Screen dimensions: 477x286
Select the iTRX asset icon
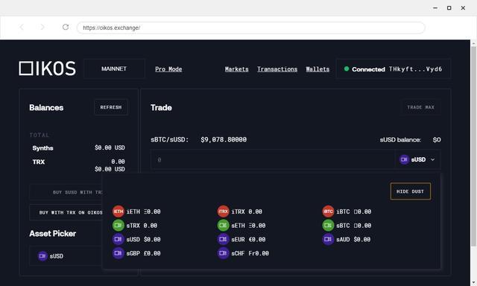coord(223,212)
